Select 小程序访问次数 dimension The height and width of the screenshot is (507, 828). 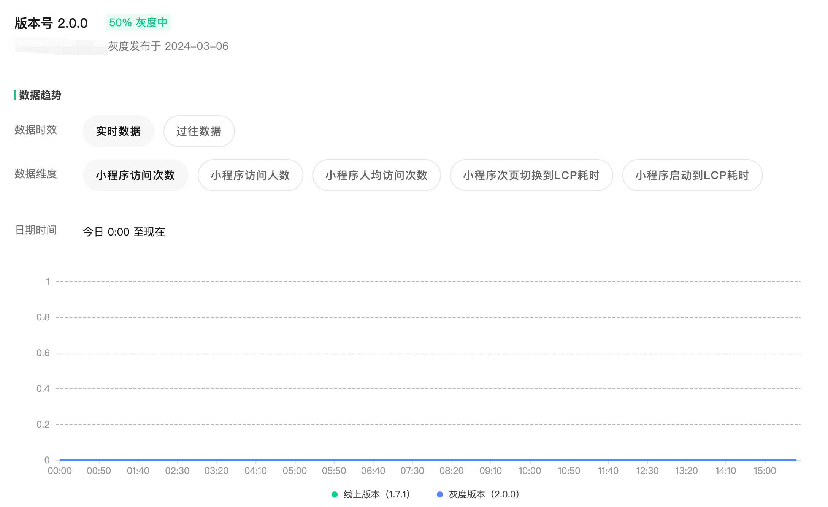pos(135,175)
